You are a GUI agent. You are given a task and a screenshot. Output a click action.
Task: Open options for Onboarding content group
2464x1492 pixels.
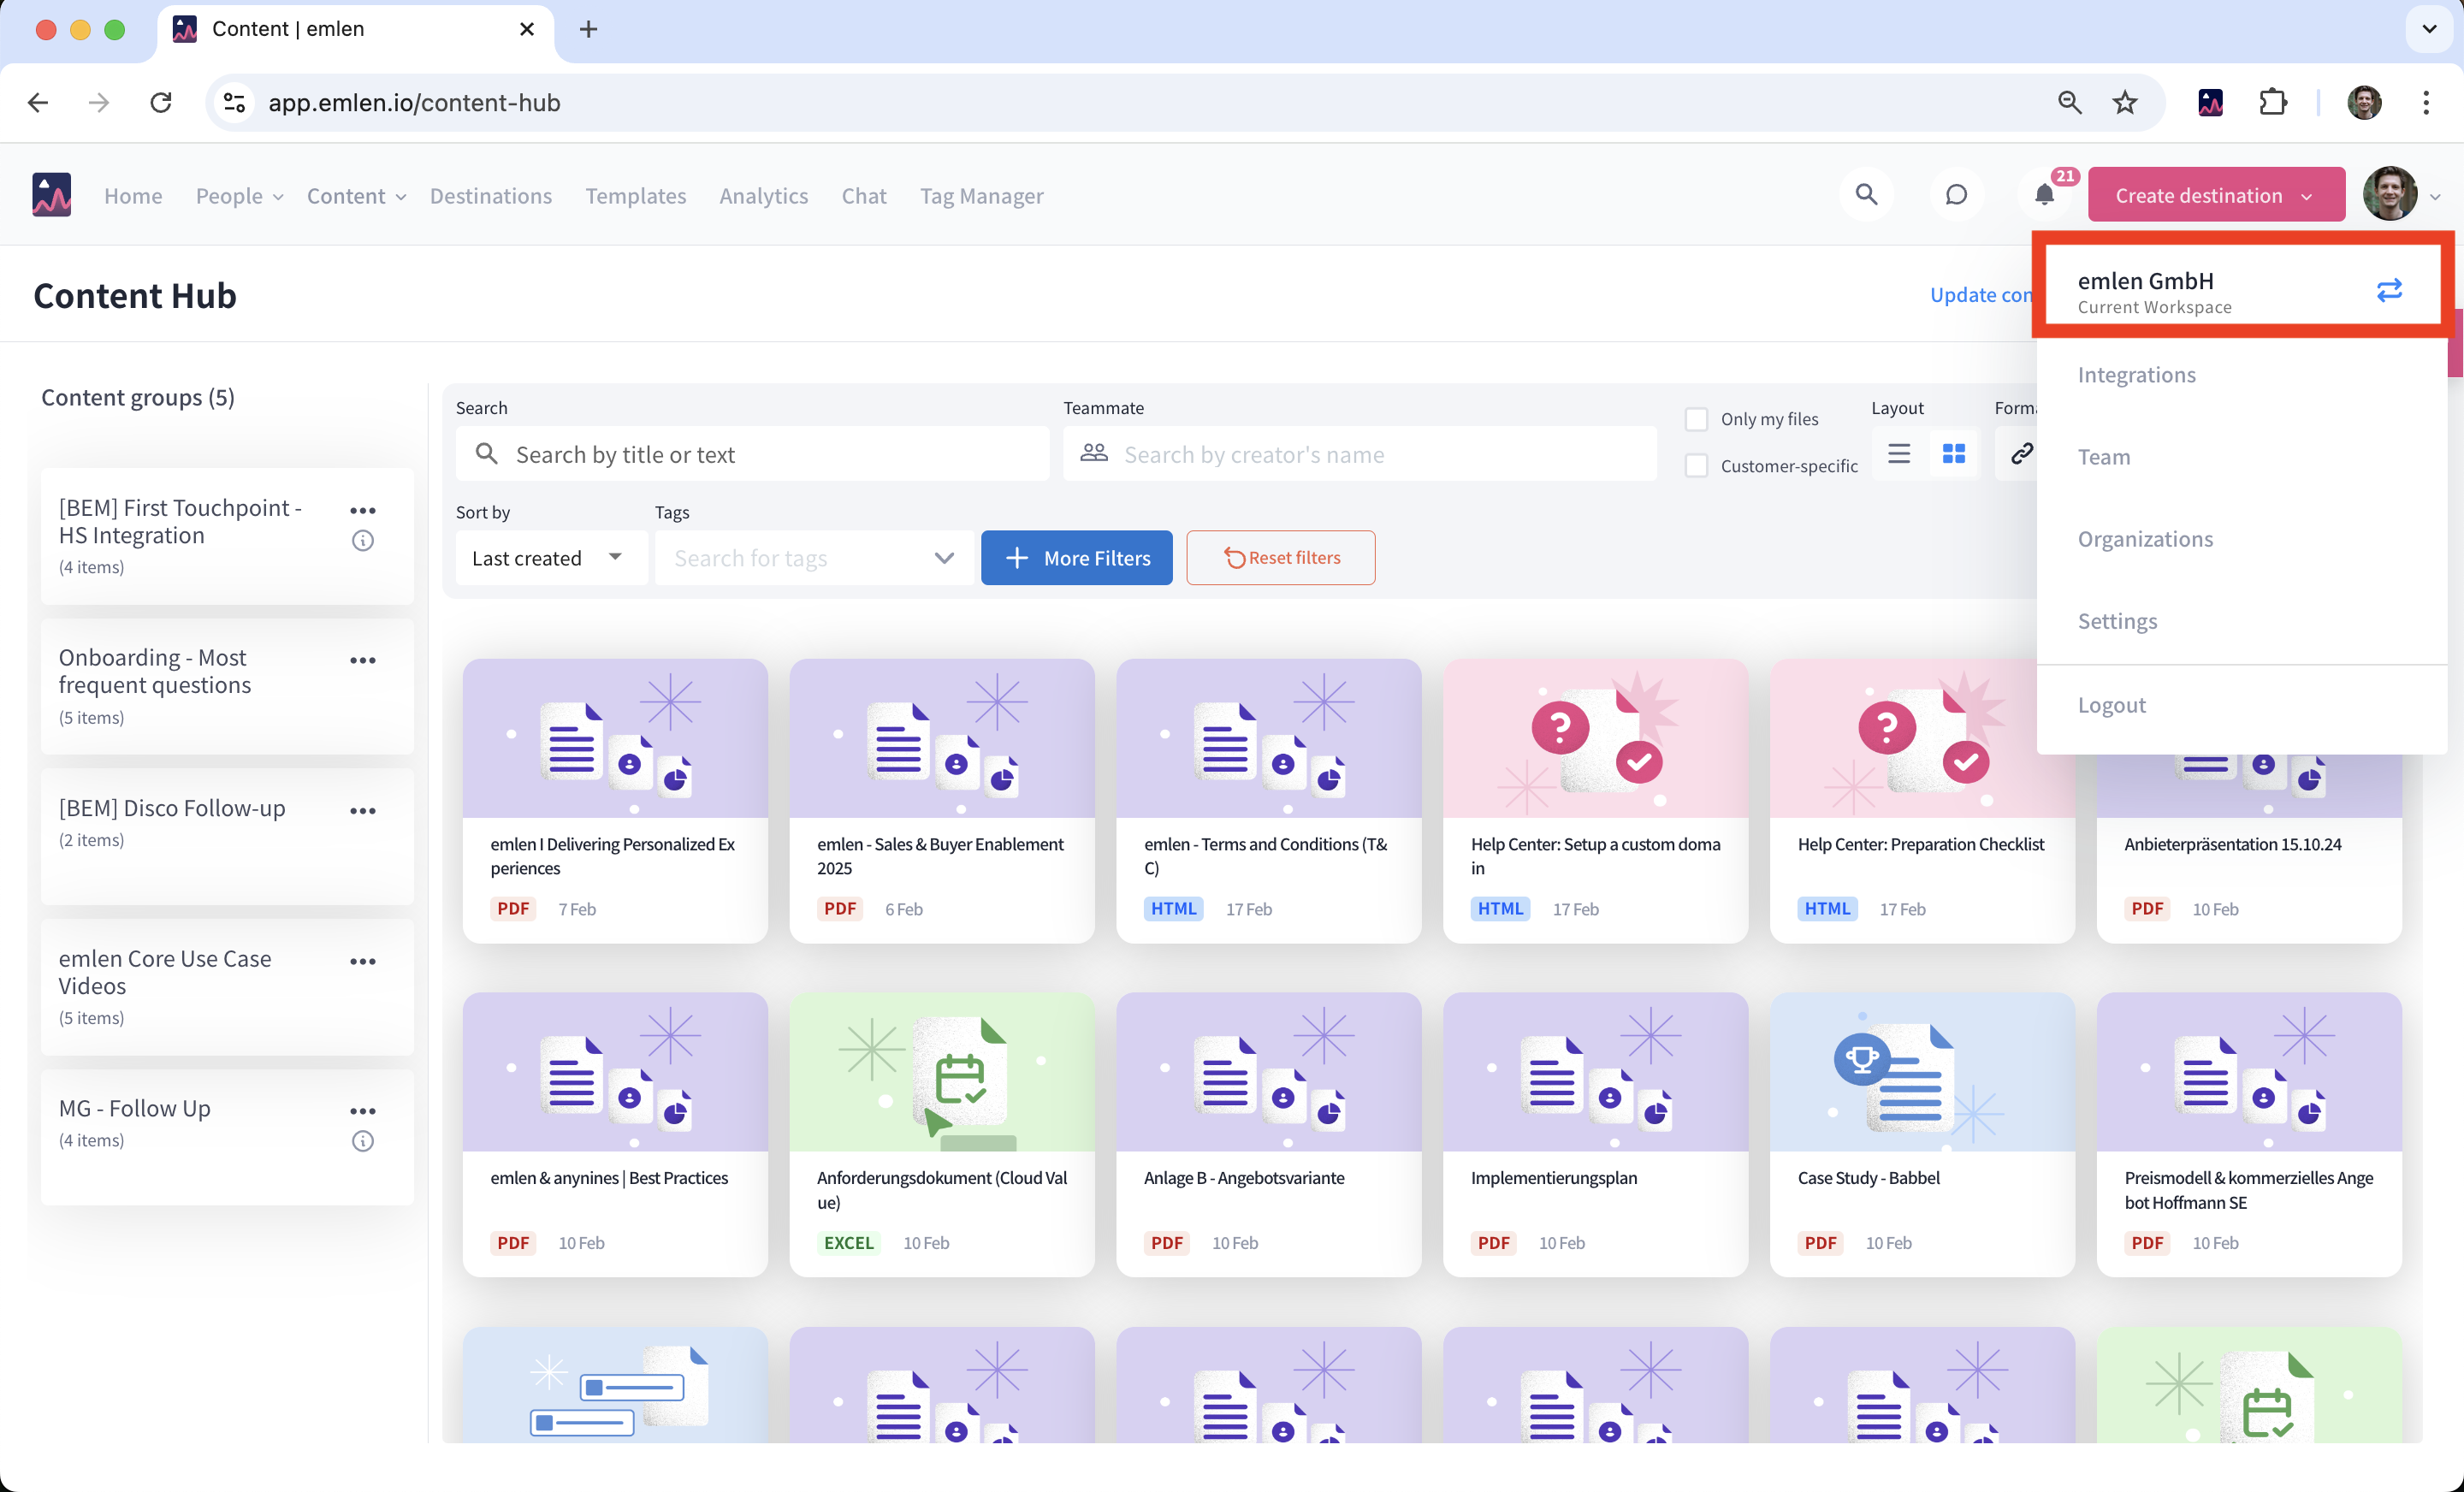(x=363, y=661)
